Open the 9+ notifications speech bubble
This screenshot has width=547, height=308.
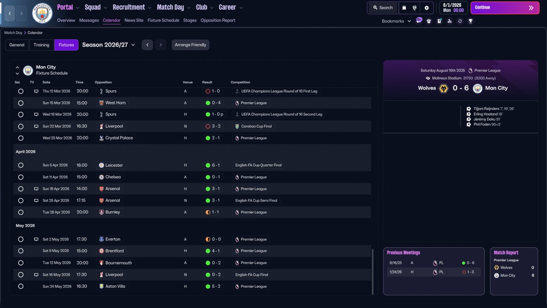pos(419,20)
